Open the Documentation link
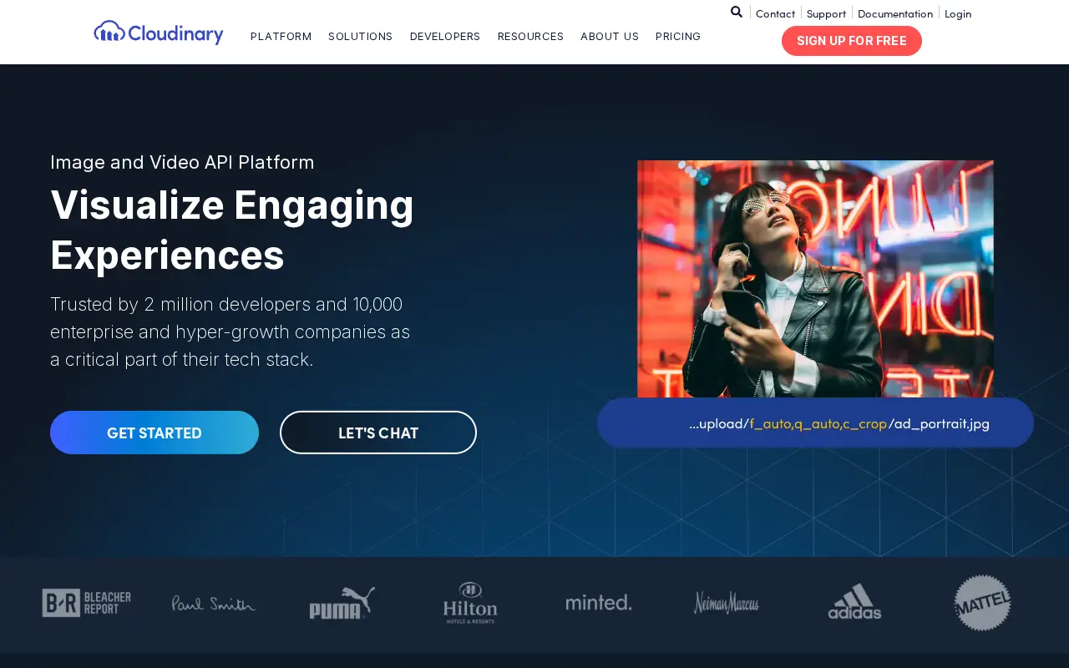The height and width of the screenshot is (668, 1069). point(895,13)
